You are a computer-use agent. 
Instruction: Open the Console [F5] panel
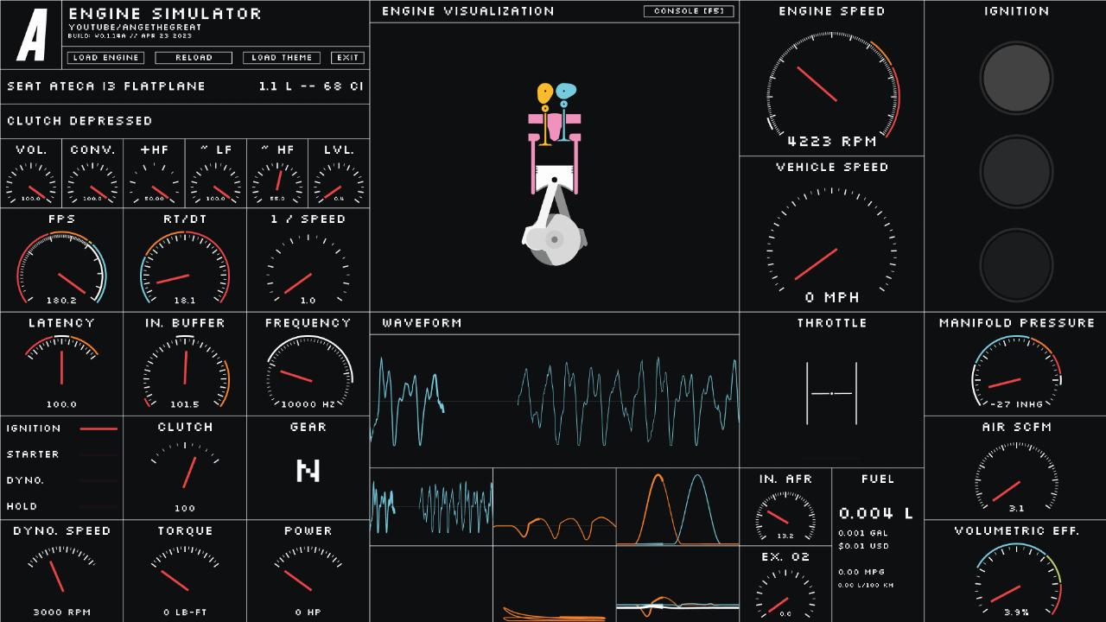click(689, 11)
